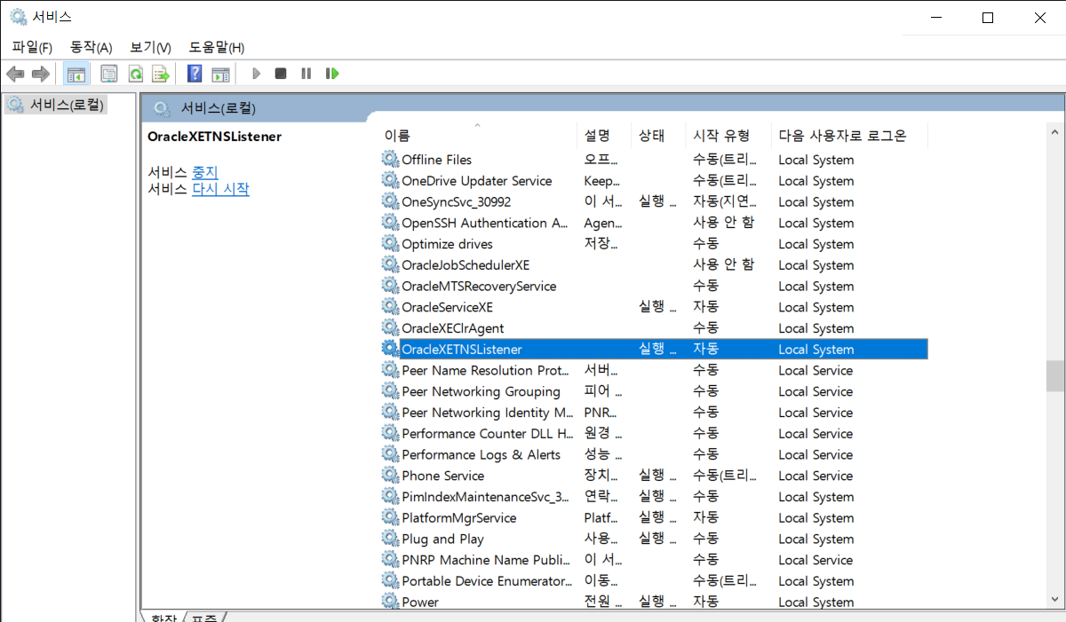The height and width of the screenshot is (622, 1066).
Task: Open Help with the question mark icon
Action: point(195,74)
